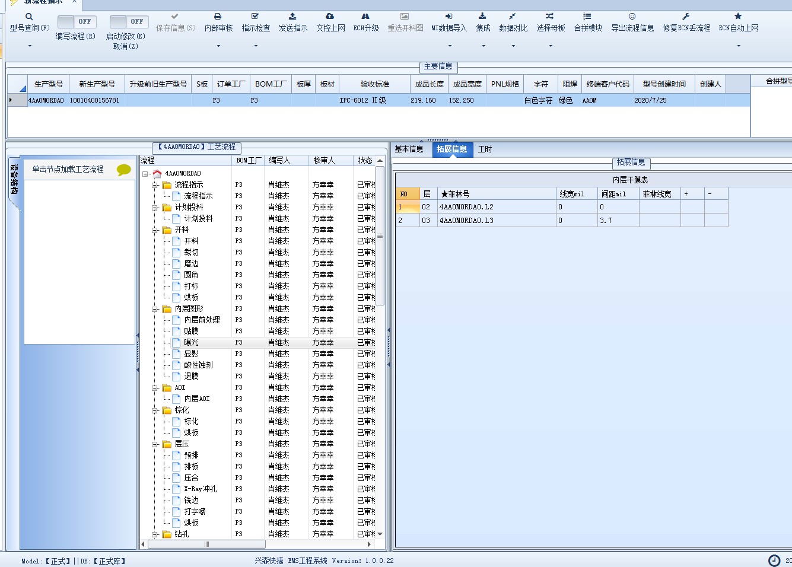The height and width of the screenshot is (567, 792).
Task: Click the 曝光 document icon in tree
Action: coord(176,342)
